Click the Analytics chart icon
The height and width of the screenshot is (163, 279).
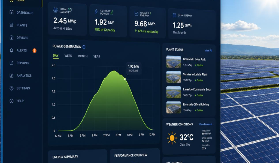11,76
